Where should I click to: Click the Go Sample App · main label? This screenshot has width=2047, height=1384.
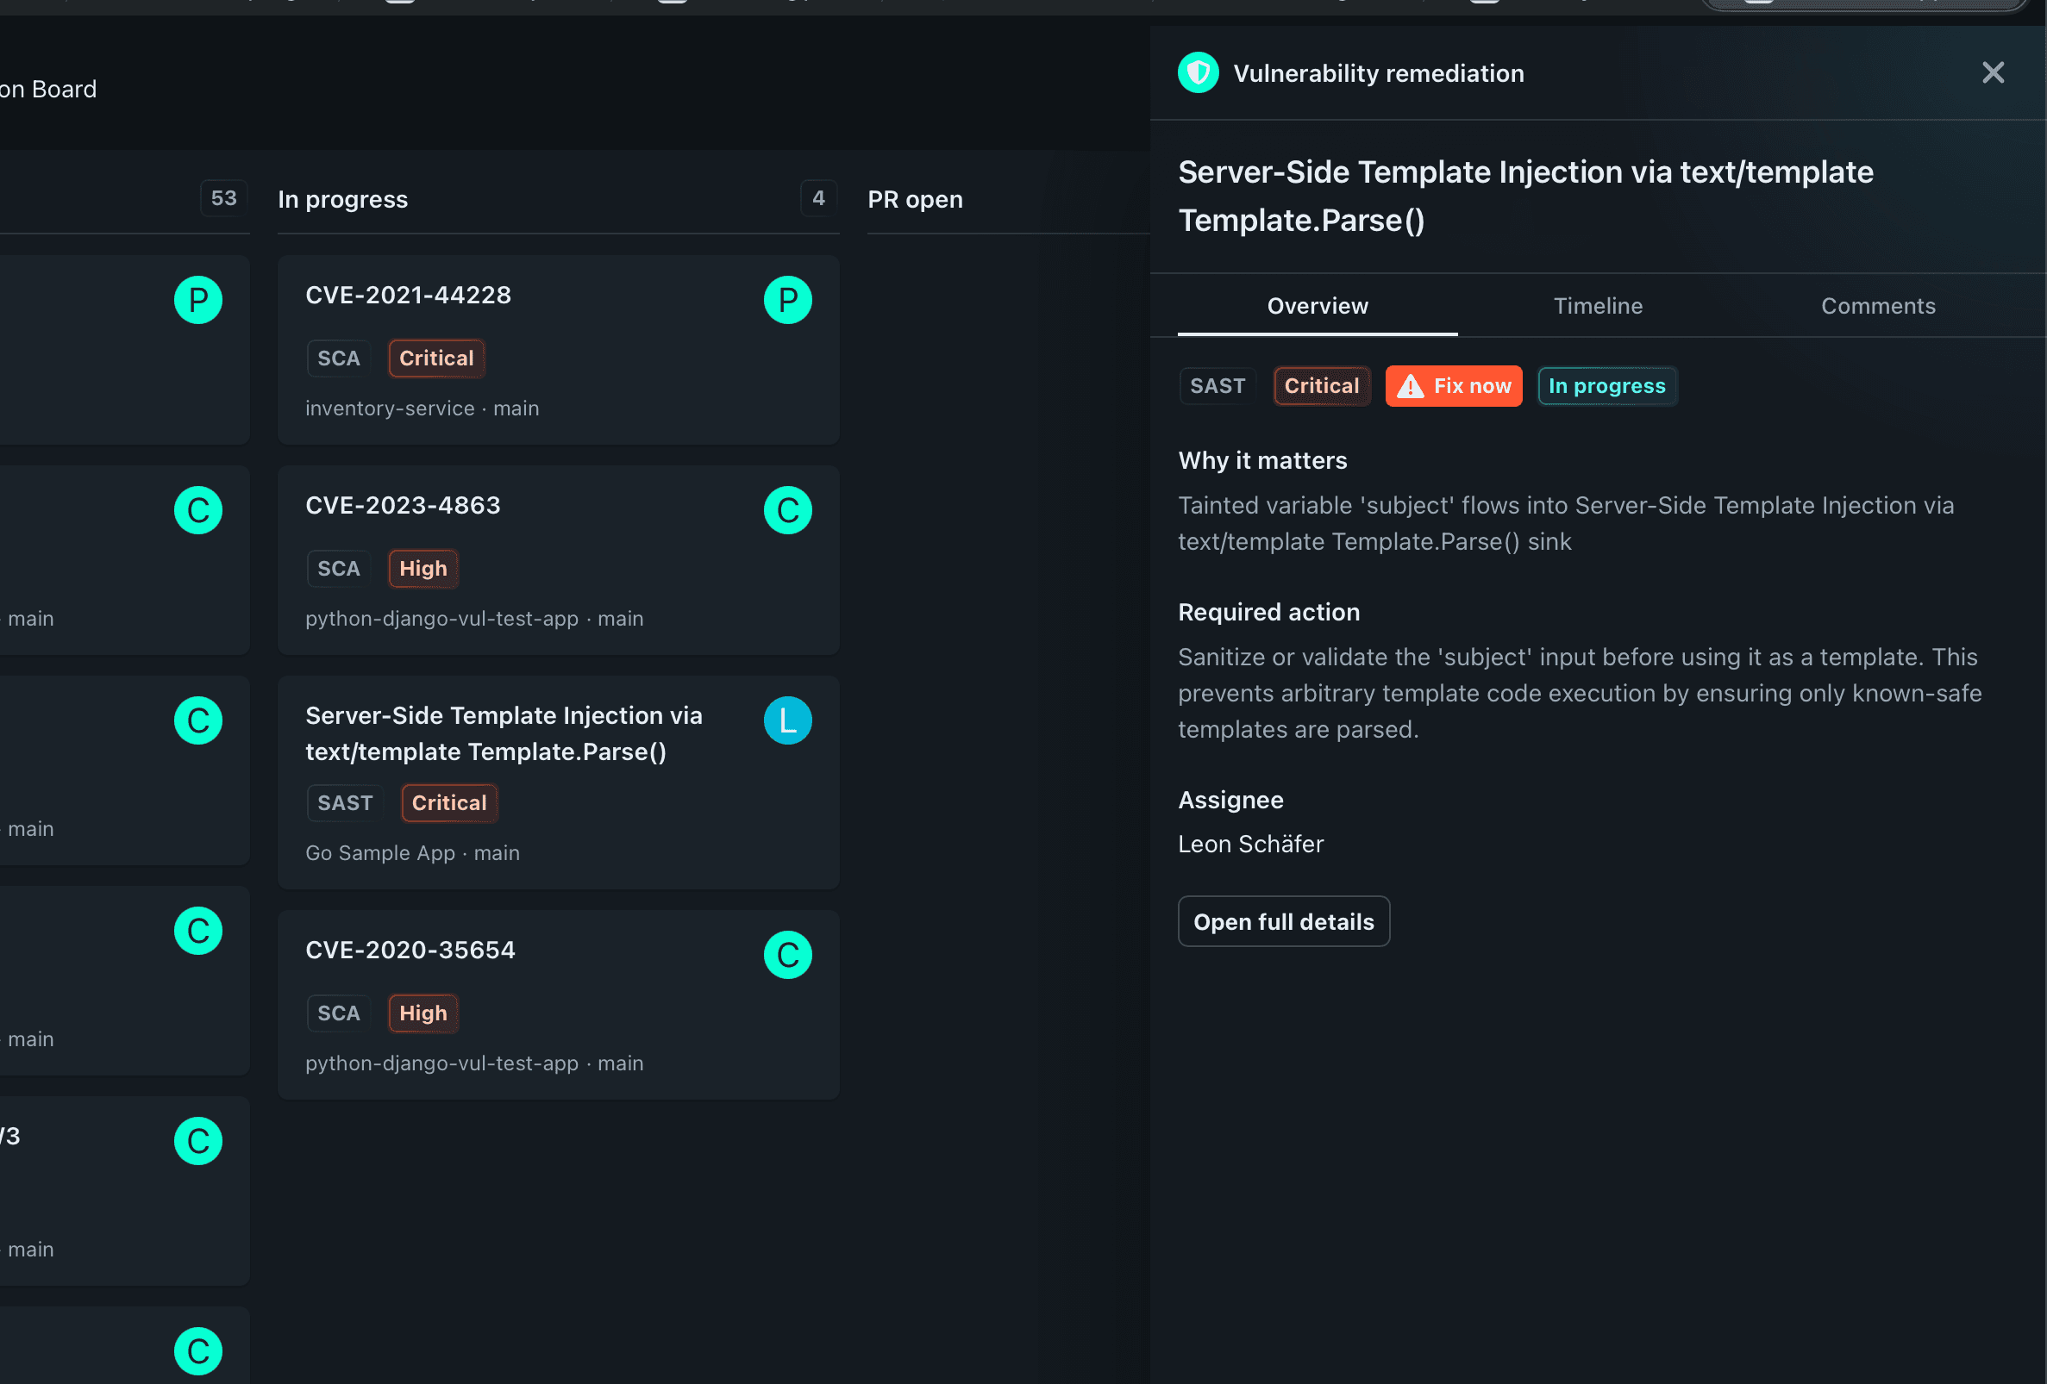412,853
